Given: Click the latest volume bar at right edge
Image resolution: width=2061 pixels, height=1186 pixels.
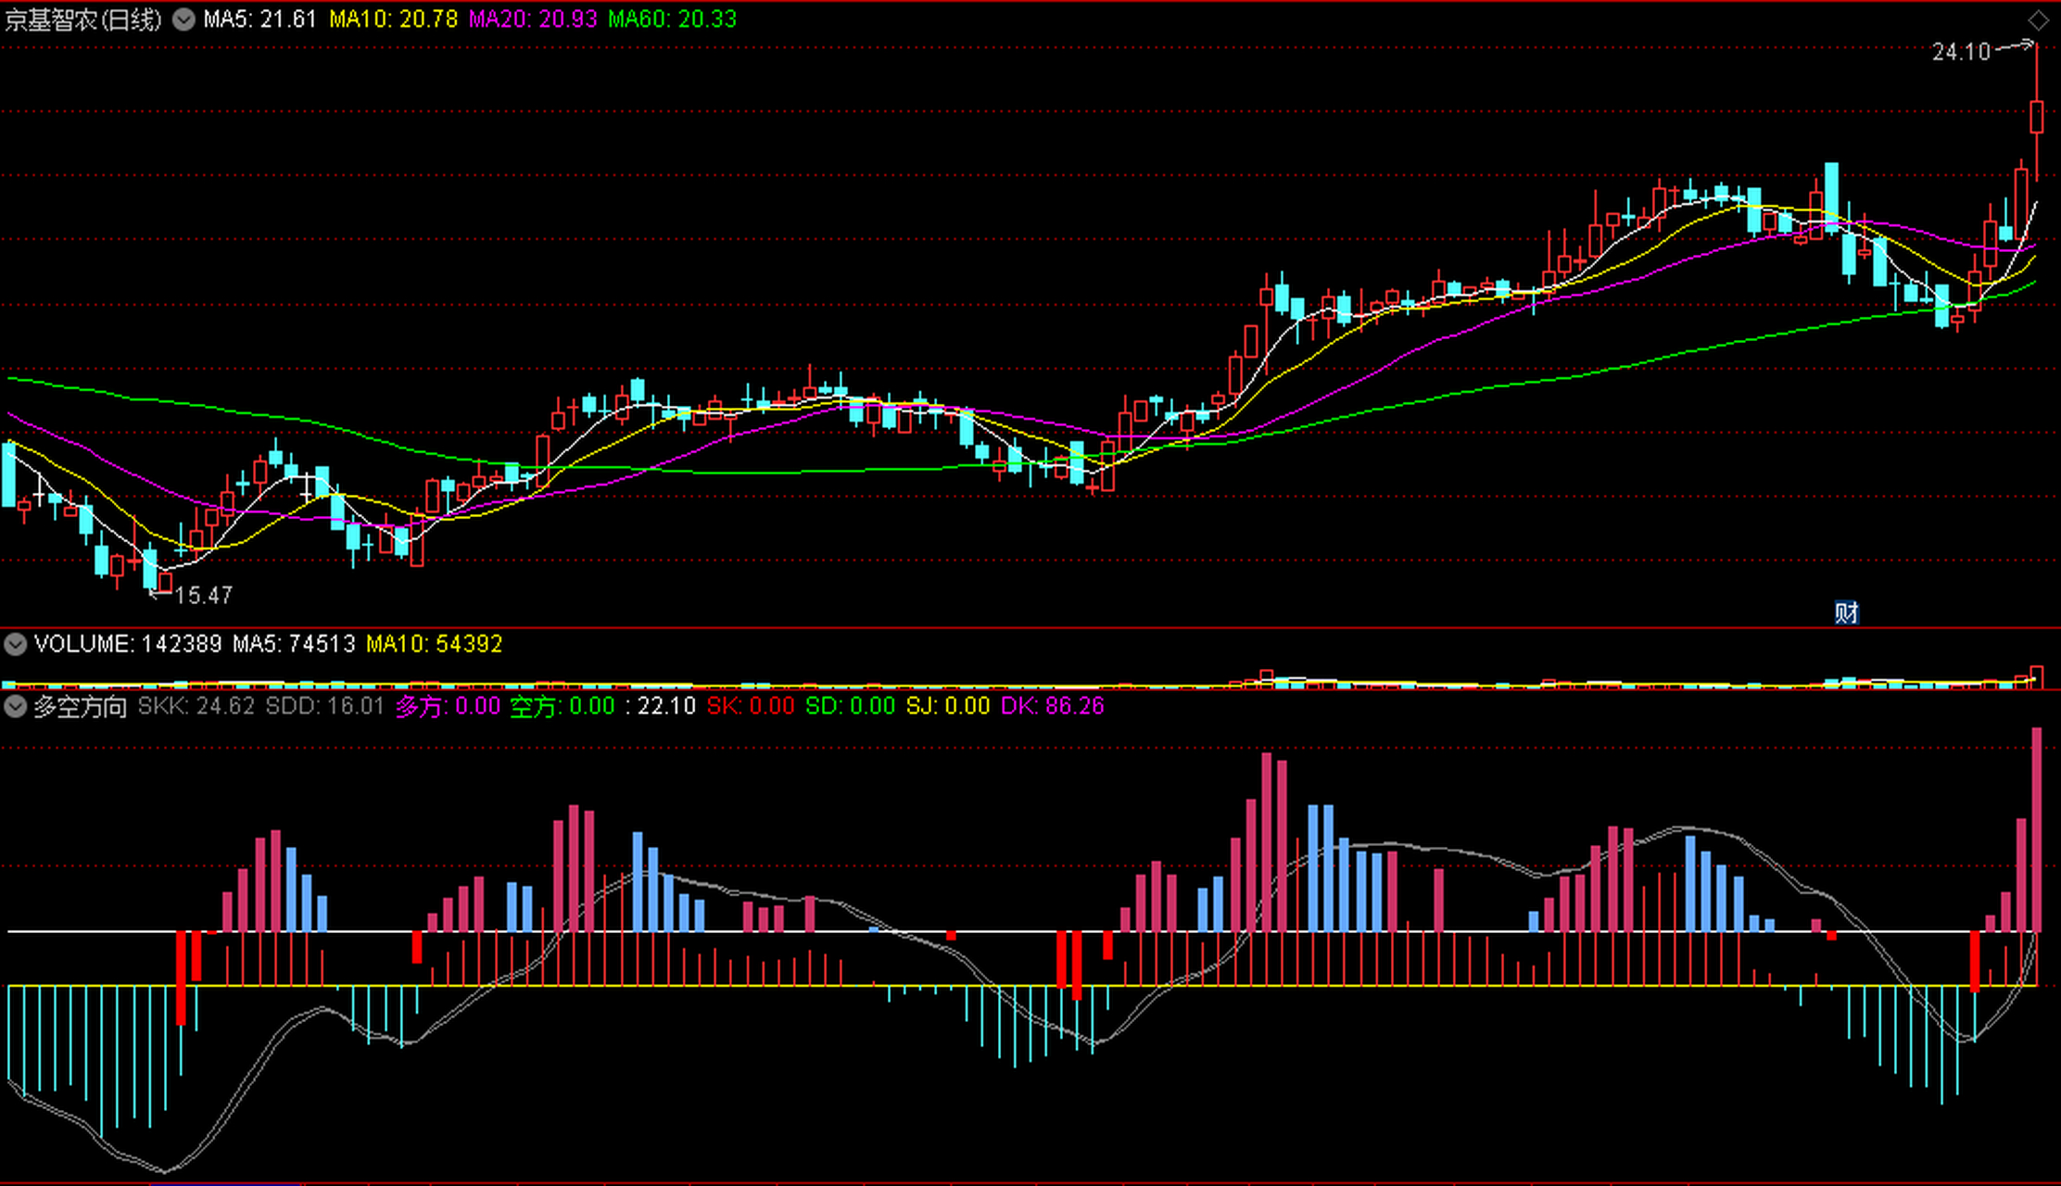Looking at the screenshot, I should pyautogui.click(x=2037, y=675).
